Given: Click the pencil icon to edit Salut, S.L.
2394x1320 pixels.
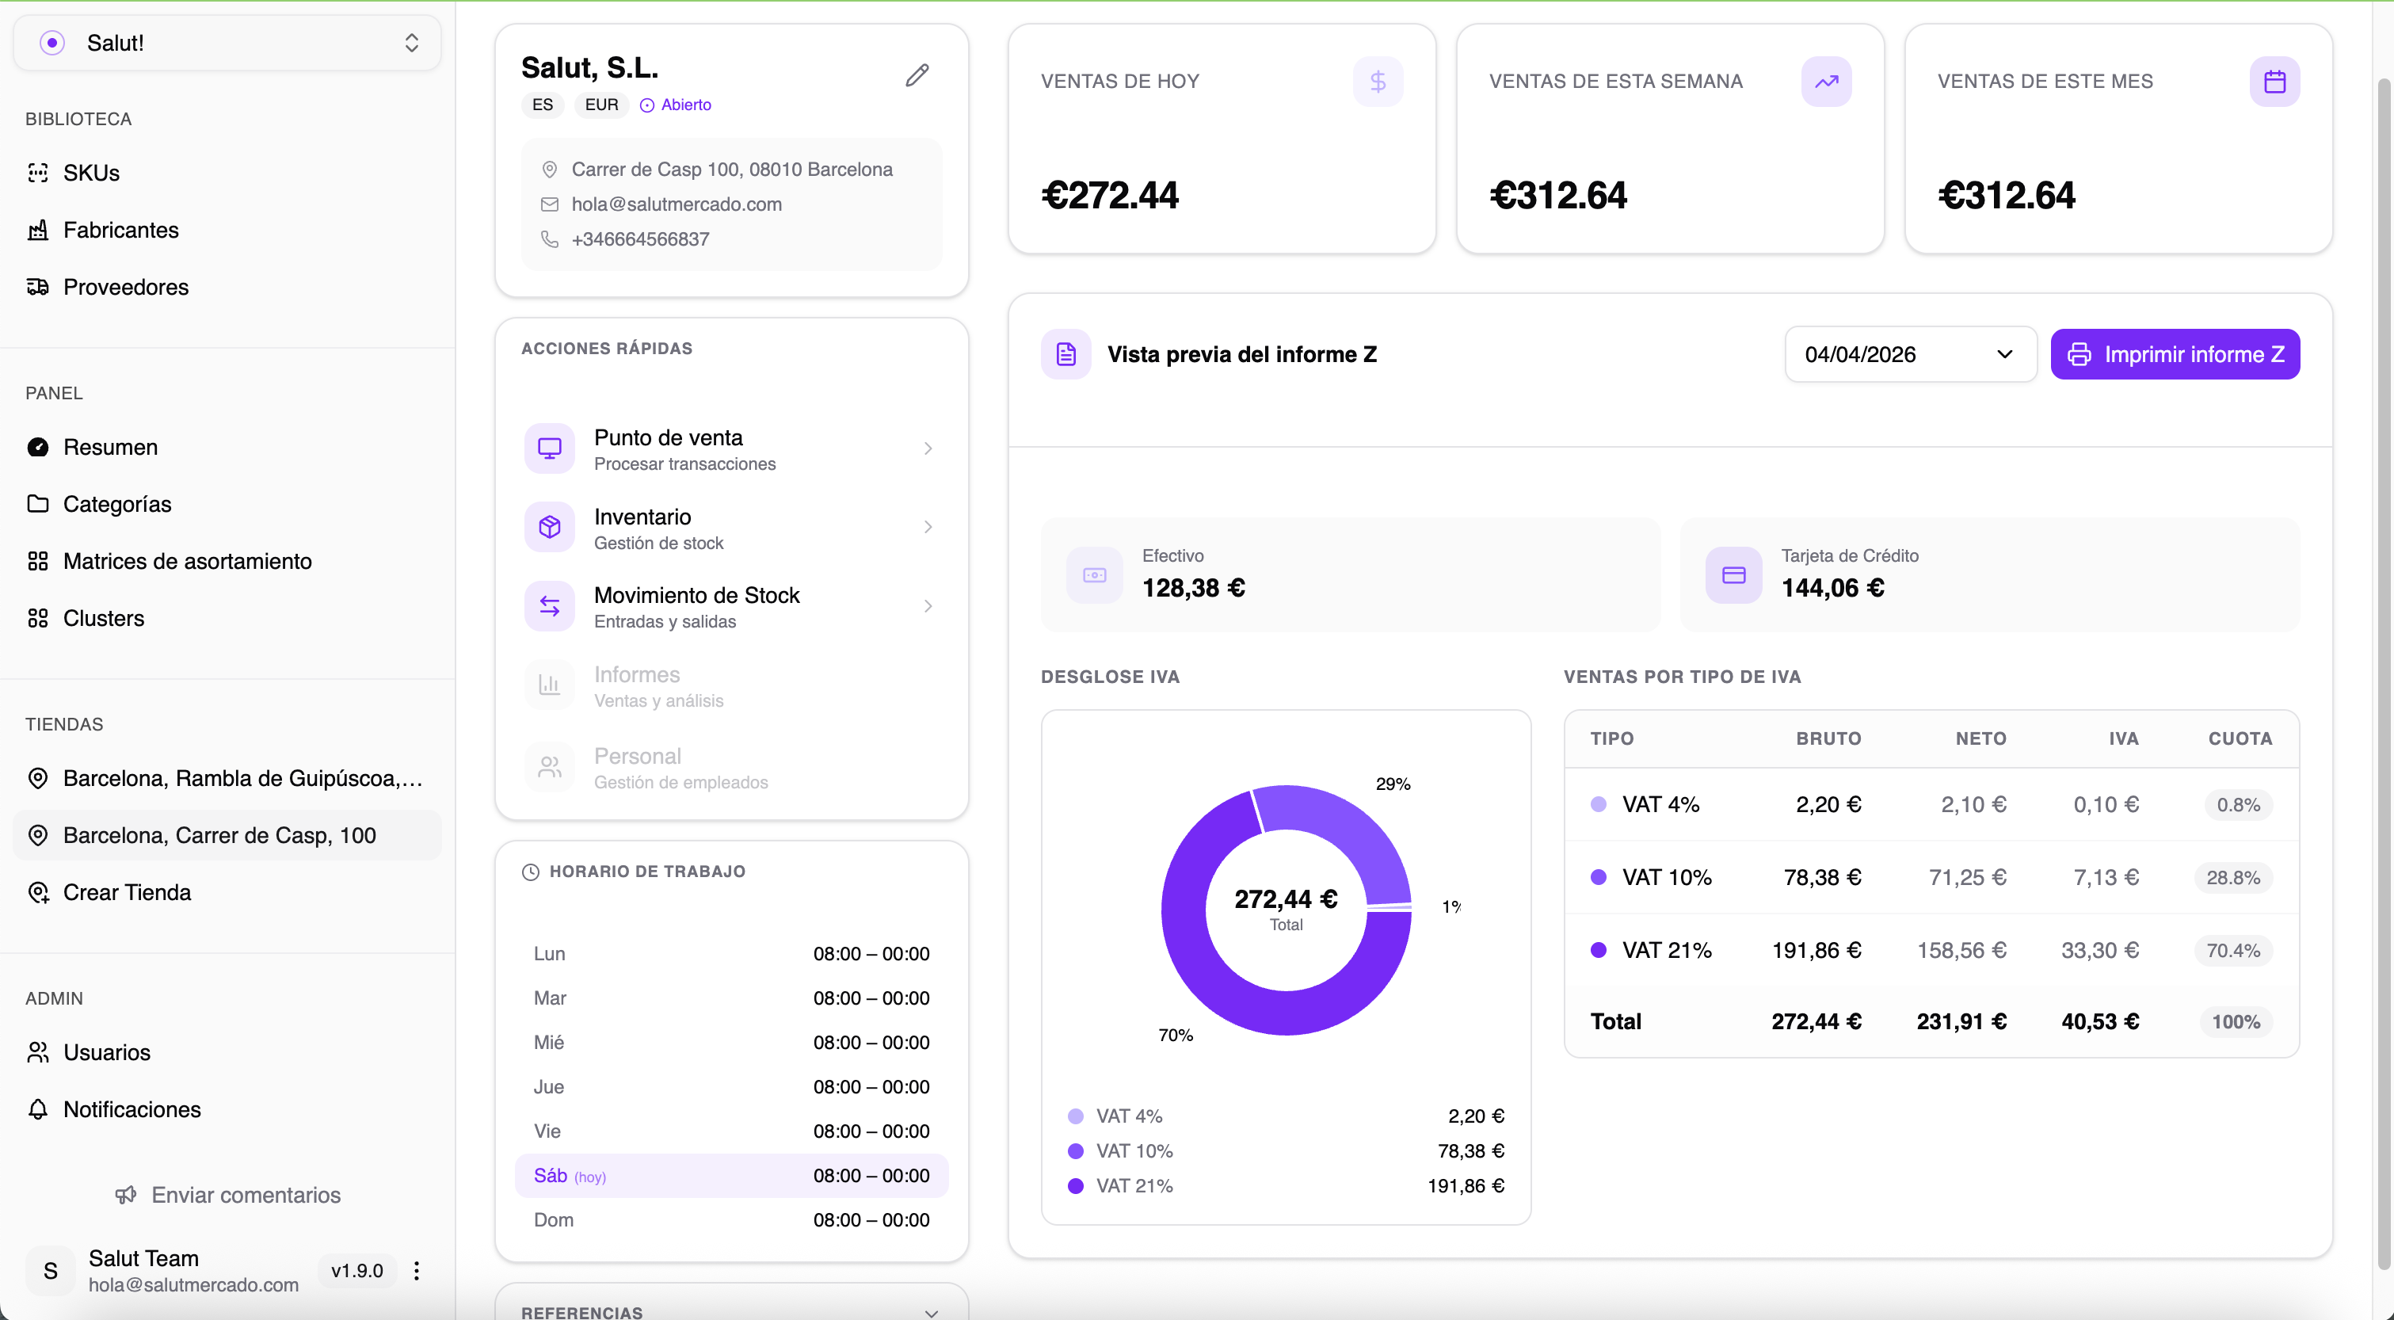Looking at the screenshot, I should tap(917, 74).
